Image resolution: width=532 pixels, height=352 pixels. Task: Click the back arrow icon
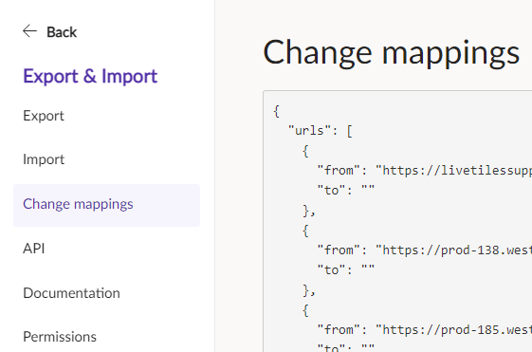click(29, 31)
